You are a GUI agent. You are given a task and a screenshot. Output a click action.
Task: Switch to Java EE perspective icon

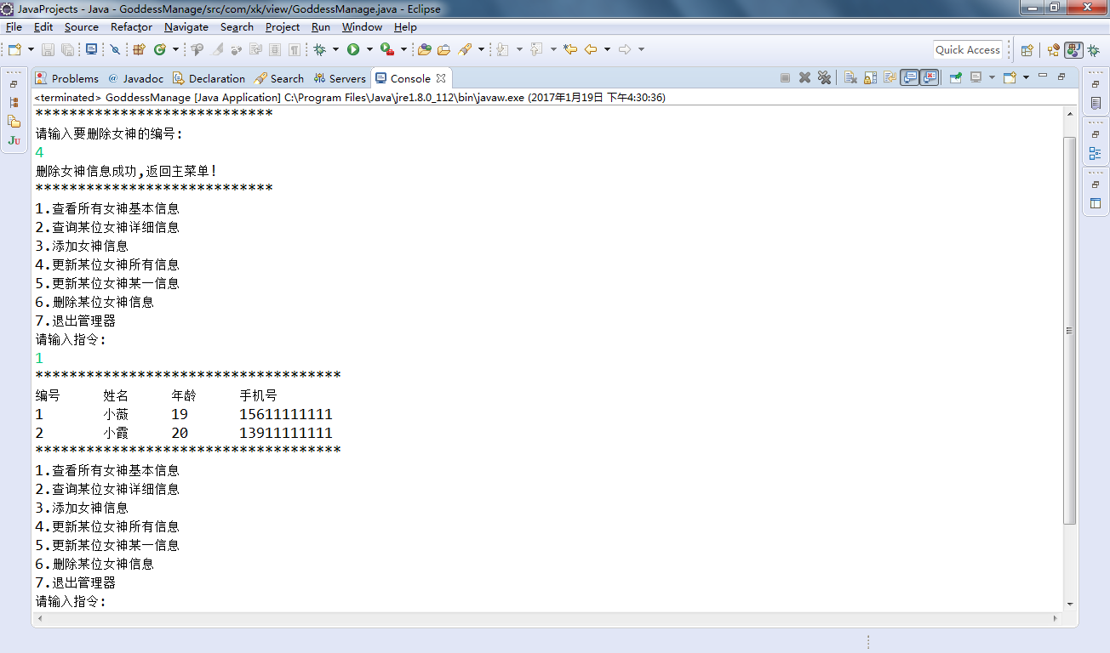tap(1054, 50)
